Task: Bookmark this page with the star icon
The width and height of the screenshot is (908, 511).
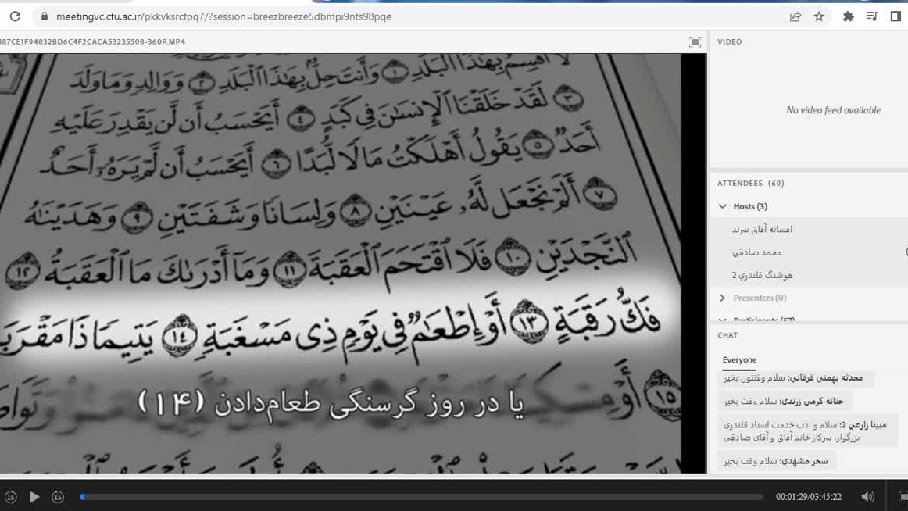Action: [x=819, y=16]
